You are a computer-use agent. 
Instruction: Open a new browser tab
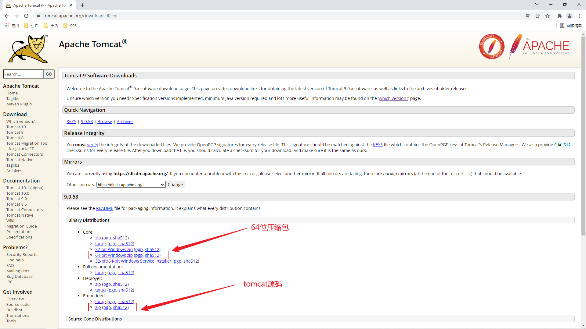82,5
